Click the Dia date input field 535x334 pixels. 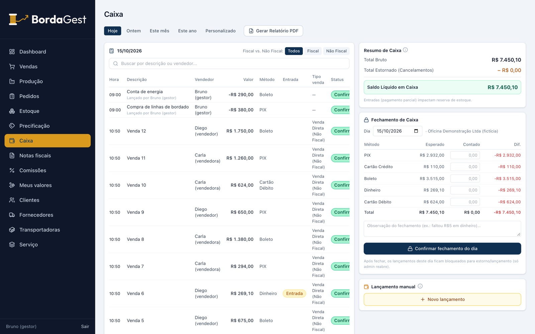click(398, 131)
